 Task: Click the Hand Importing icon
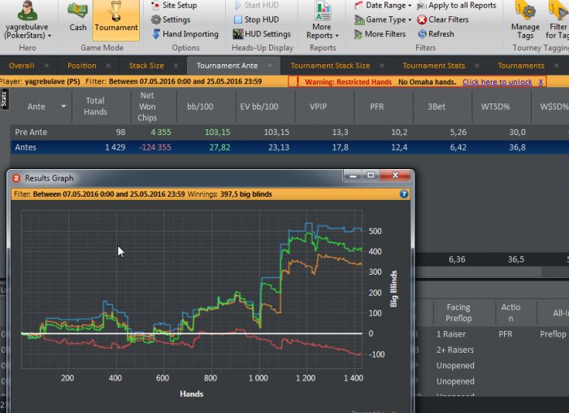(155, 34)
